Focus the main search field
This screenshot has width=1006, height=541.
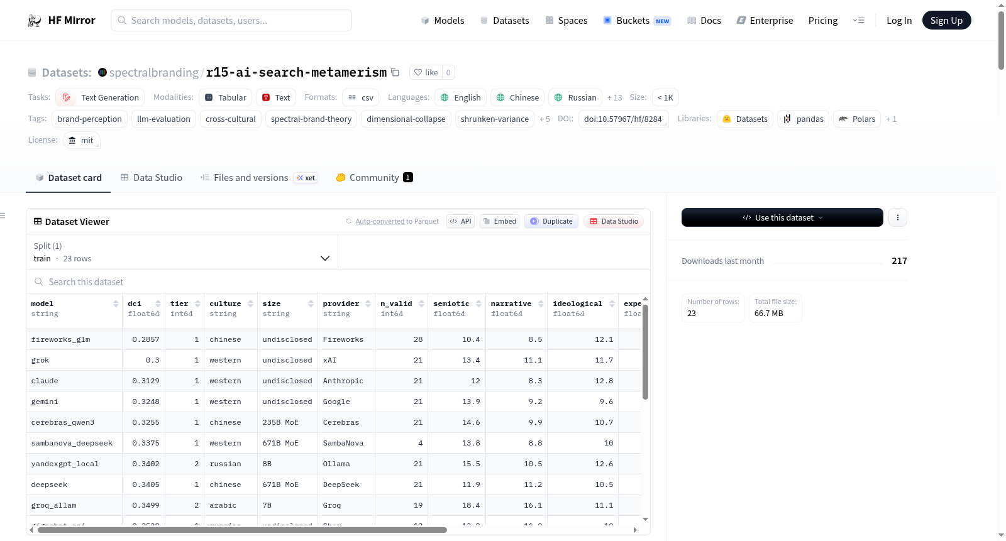tap(231, 20)
